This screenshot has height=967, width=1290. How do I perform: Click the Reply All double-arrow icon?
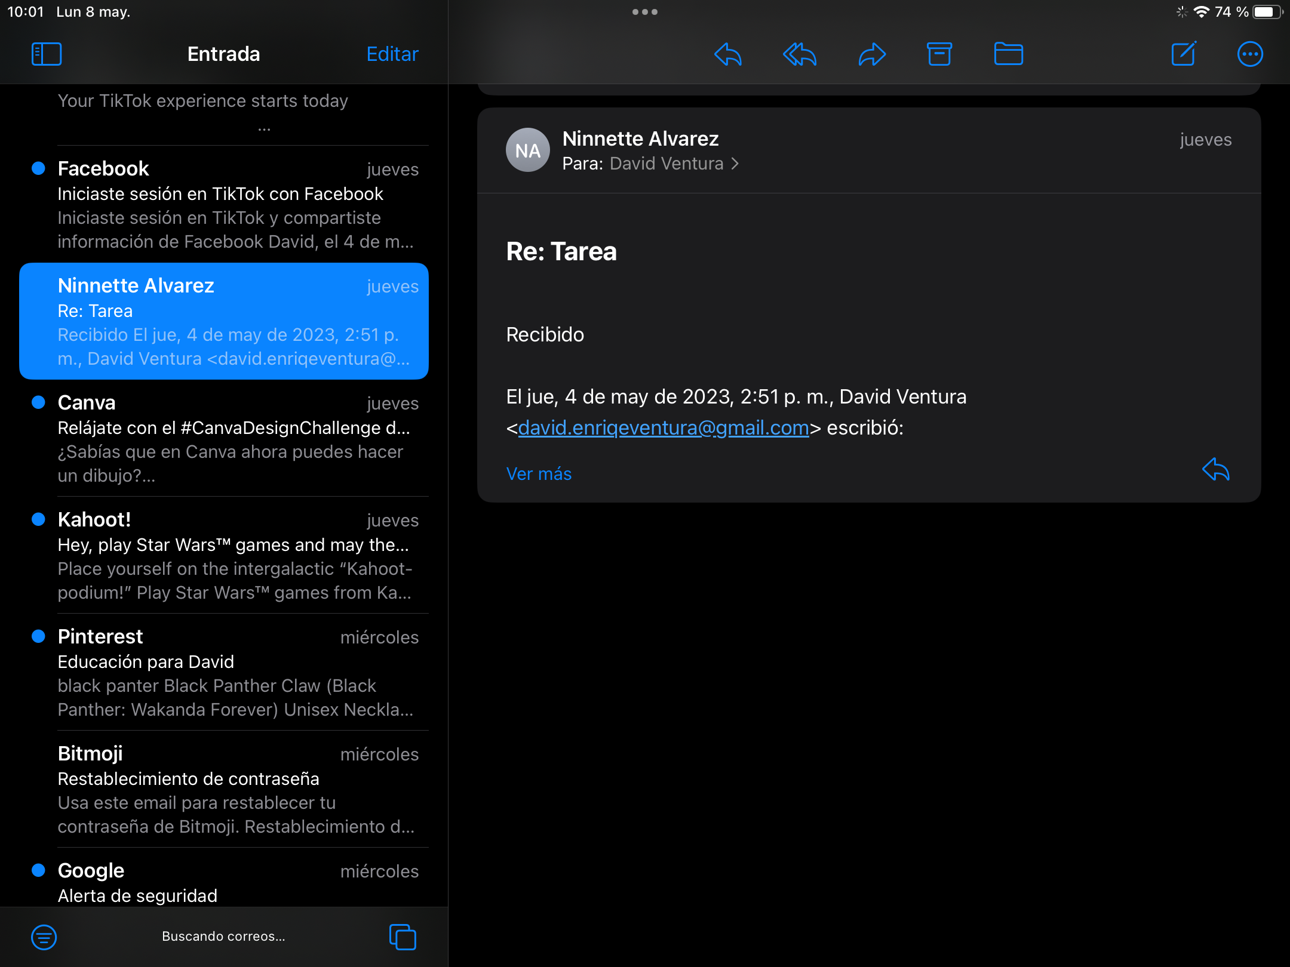point(800,54)
